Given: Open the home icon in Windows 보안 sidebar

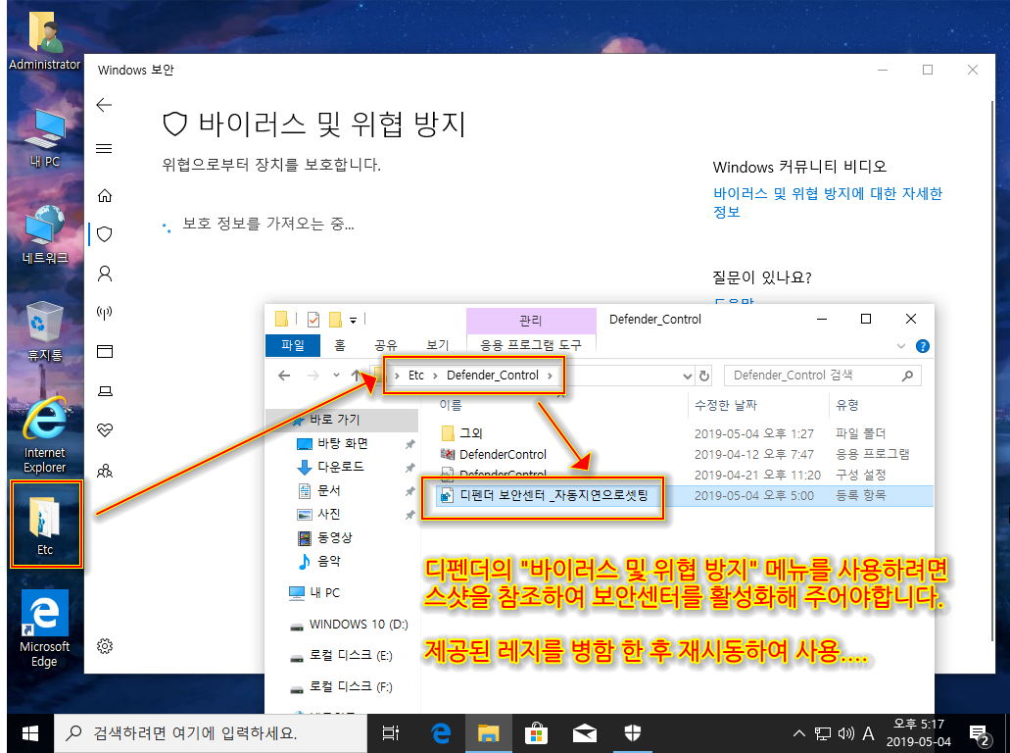Looking at the screenshot, I should point(105,195).
